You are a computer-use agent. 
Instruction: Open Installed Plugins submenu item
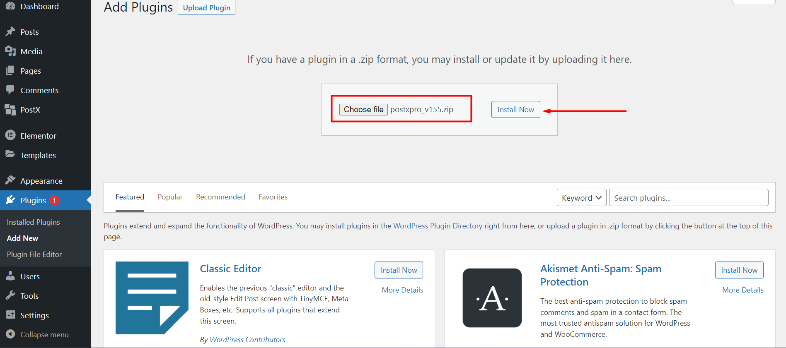[34, 222]
